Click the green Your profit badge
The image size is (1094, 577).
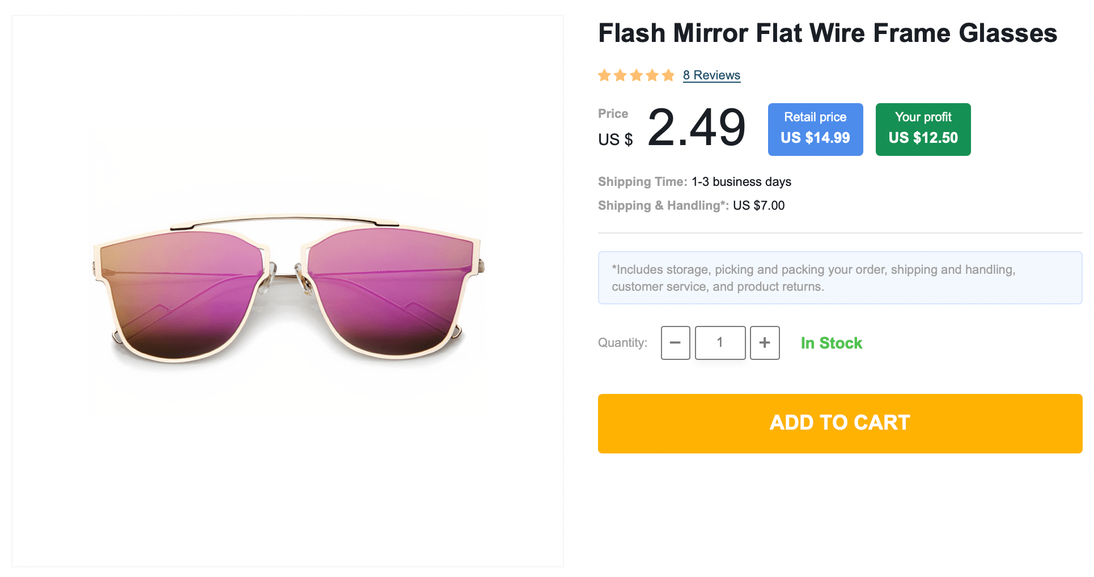923,129
